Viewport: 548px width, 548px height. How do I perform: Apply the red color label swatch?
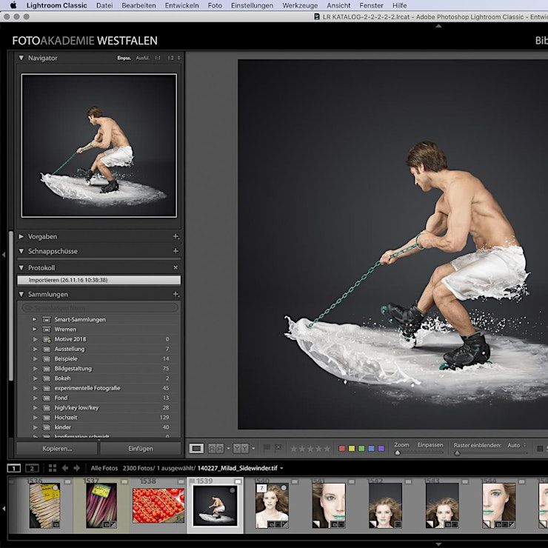point(341,448)
